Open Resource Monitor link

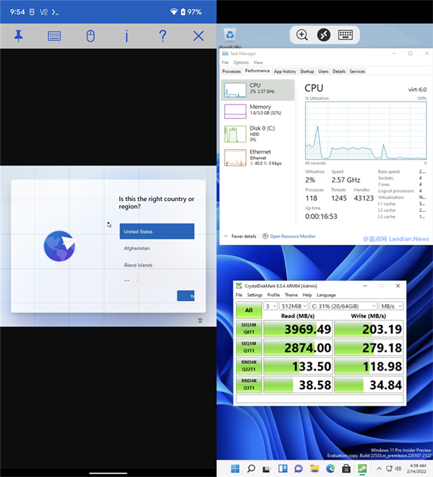click(x=292, y=236)
